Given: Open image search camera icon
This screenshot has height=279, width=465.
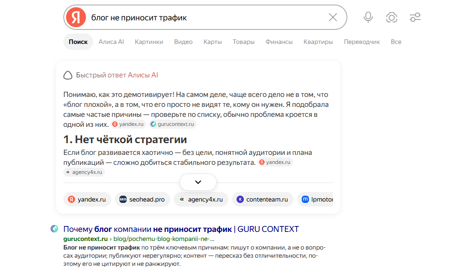Looking at the screenshot, I should pos(391,17).
